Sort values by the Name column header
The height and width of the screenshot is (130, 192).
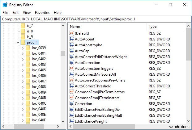pos(107,27)
